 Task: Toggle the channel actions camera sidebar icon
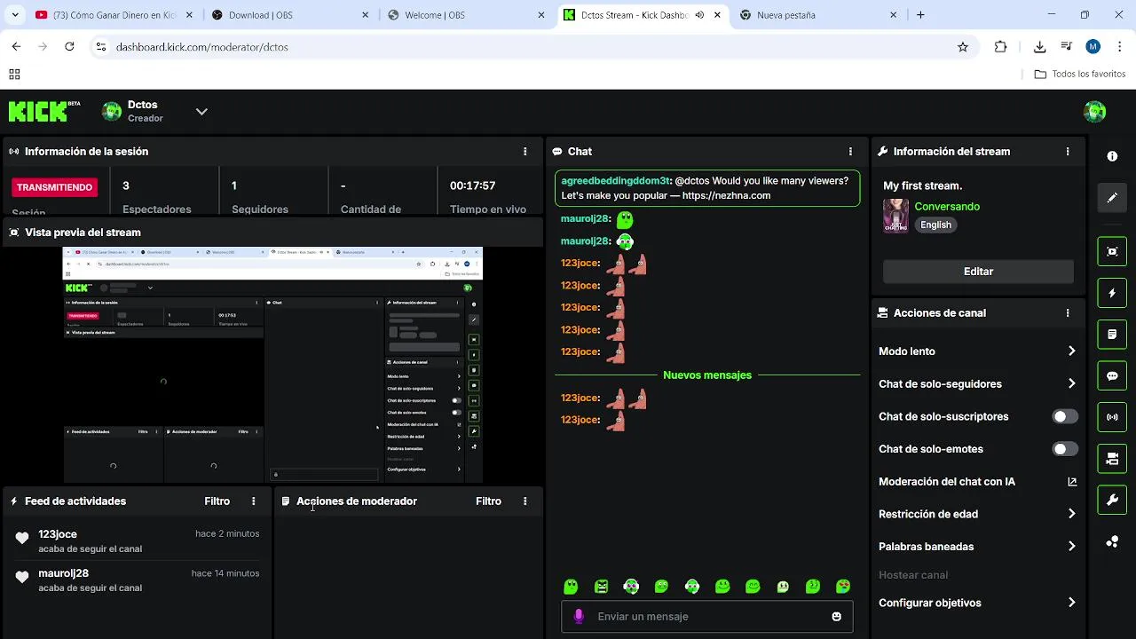(x=1112, y=459)
